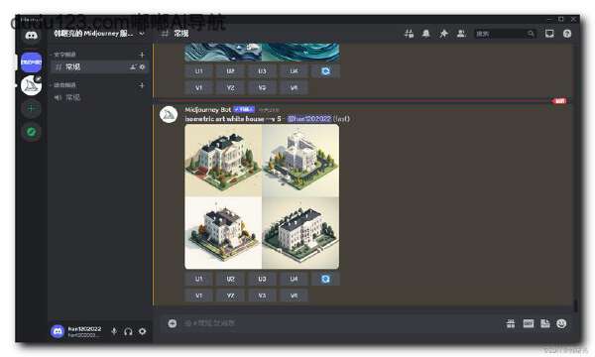Click the gift icon in message bar
The image size is (595, 357).
(511, 323)
